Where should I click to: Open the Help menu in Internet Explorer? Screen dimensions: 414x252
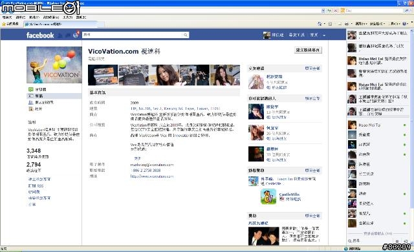pos(81,17)
